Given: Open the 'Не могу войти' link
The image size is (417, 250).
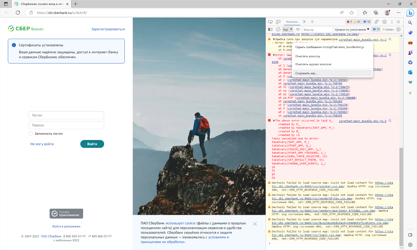Looking at the screenshot, I should coord(42,144).
